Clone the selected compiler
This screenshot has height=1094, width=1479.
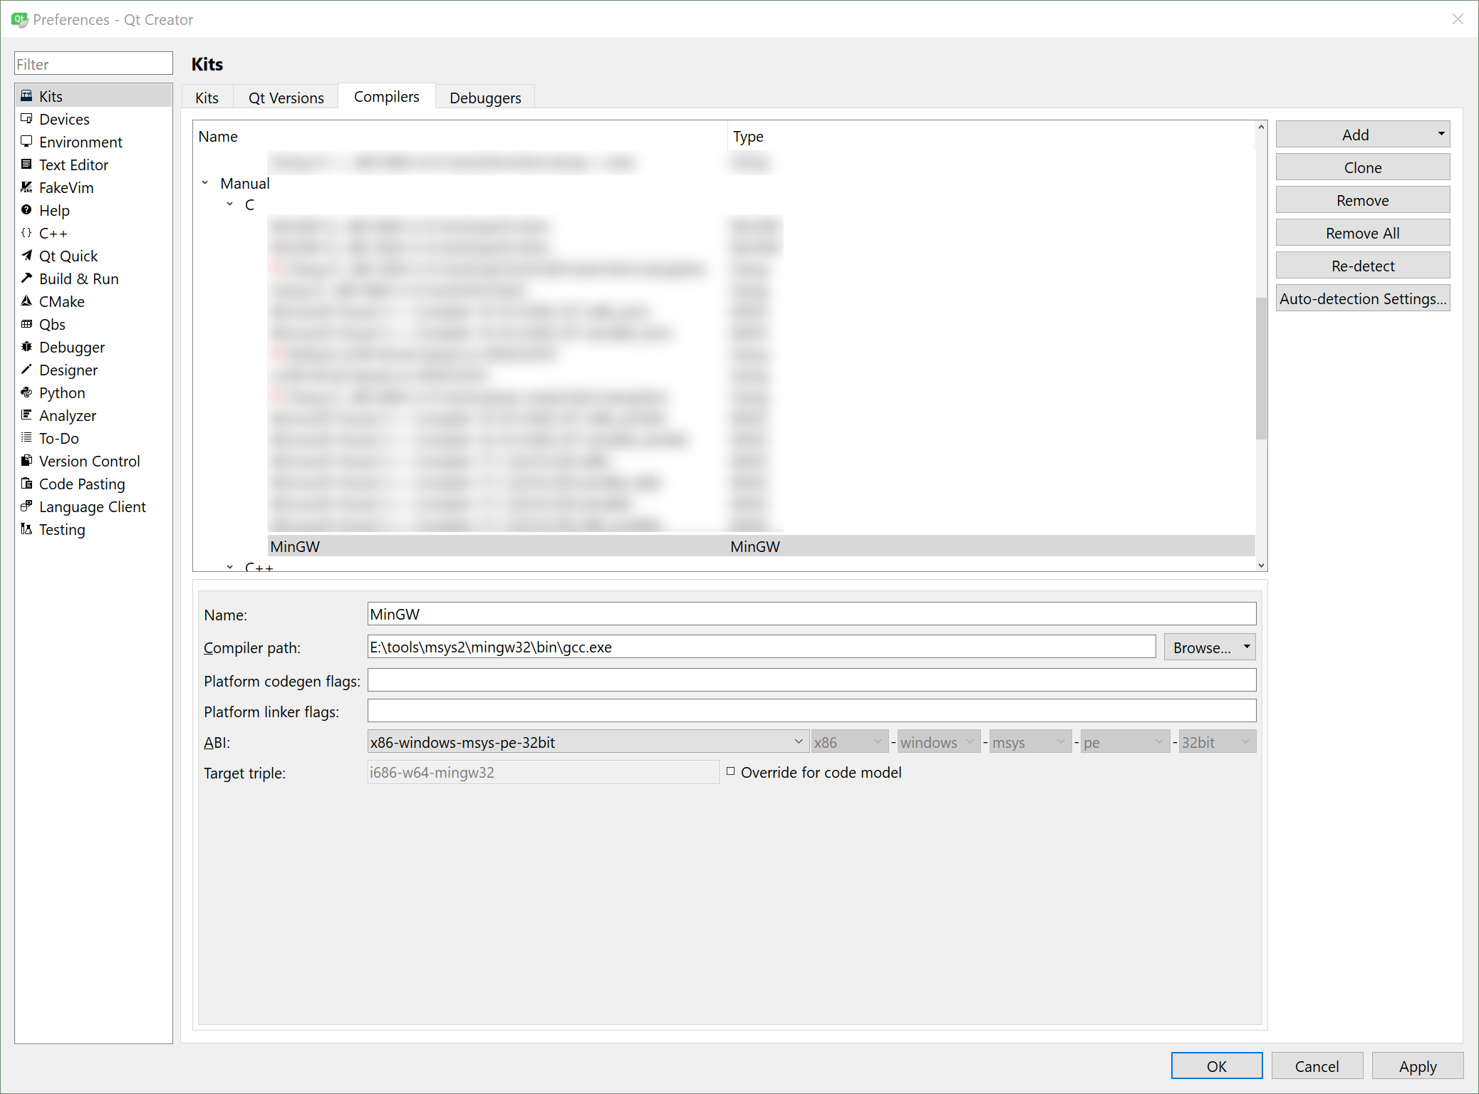tap(1362, 167)
